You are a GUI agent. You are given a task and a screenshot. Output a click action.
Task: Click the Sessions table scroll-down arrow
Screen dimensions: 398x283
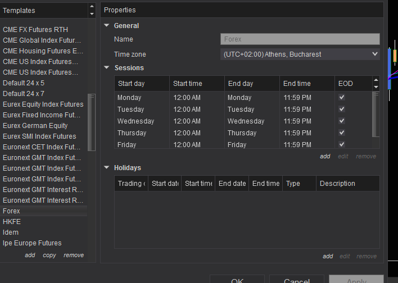point(376,87)
